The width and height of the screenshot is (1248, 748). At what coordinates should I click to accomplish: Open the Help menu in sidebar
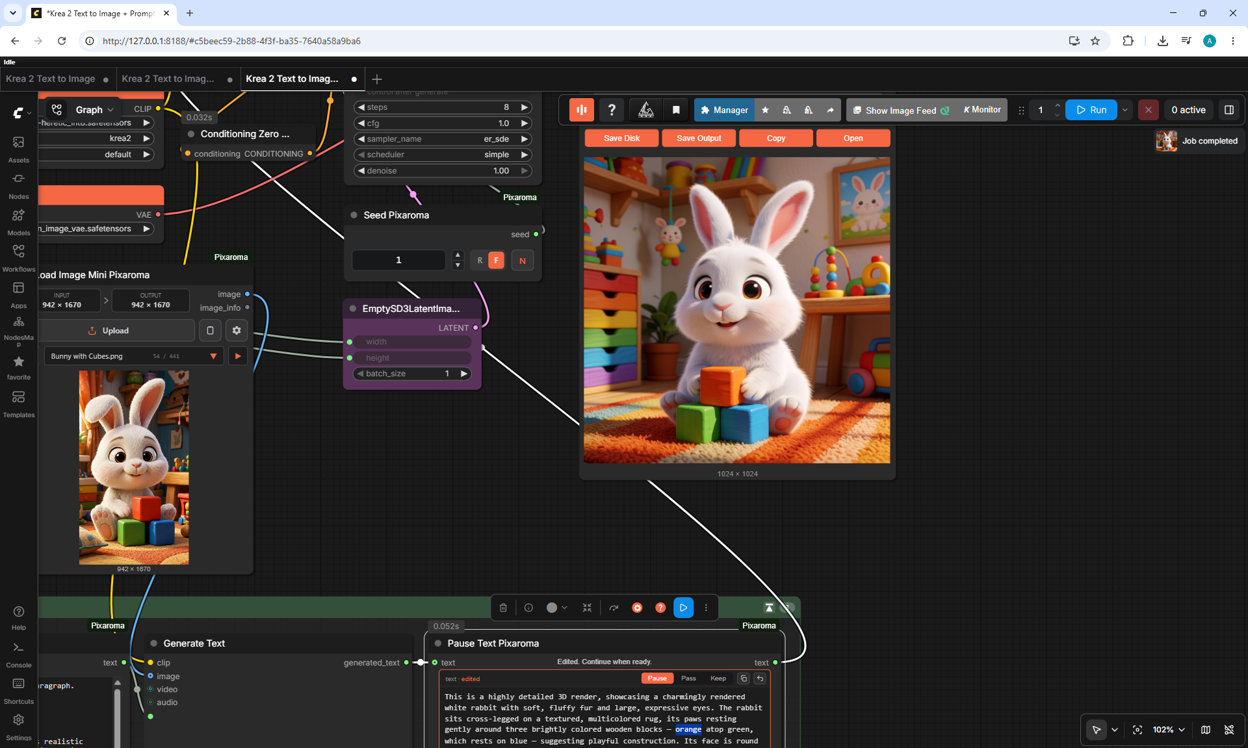pos(19,617)
